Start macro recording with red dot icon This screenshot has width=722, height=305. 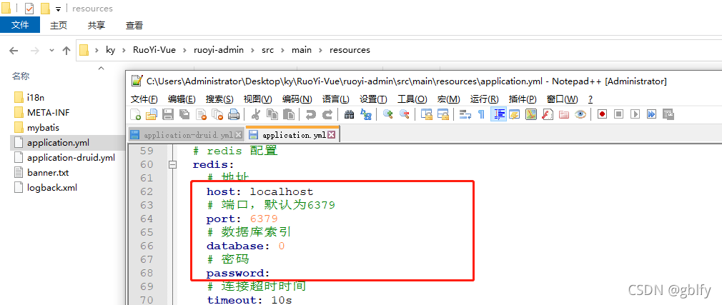[x=603, y=114]
